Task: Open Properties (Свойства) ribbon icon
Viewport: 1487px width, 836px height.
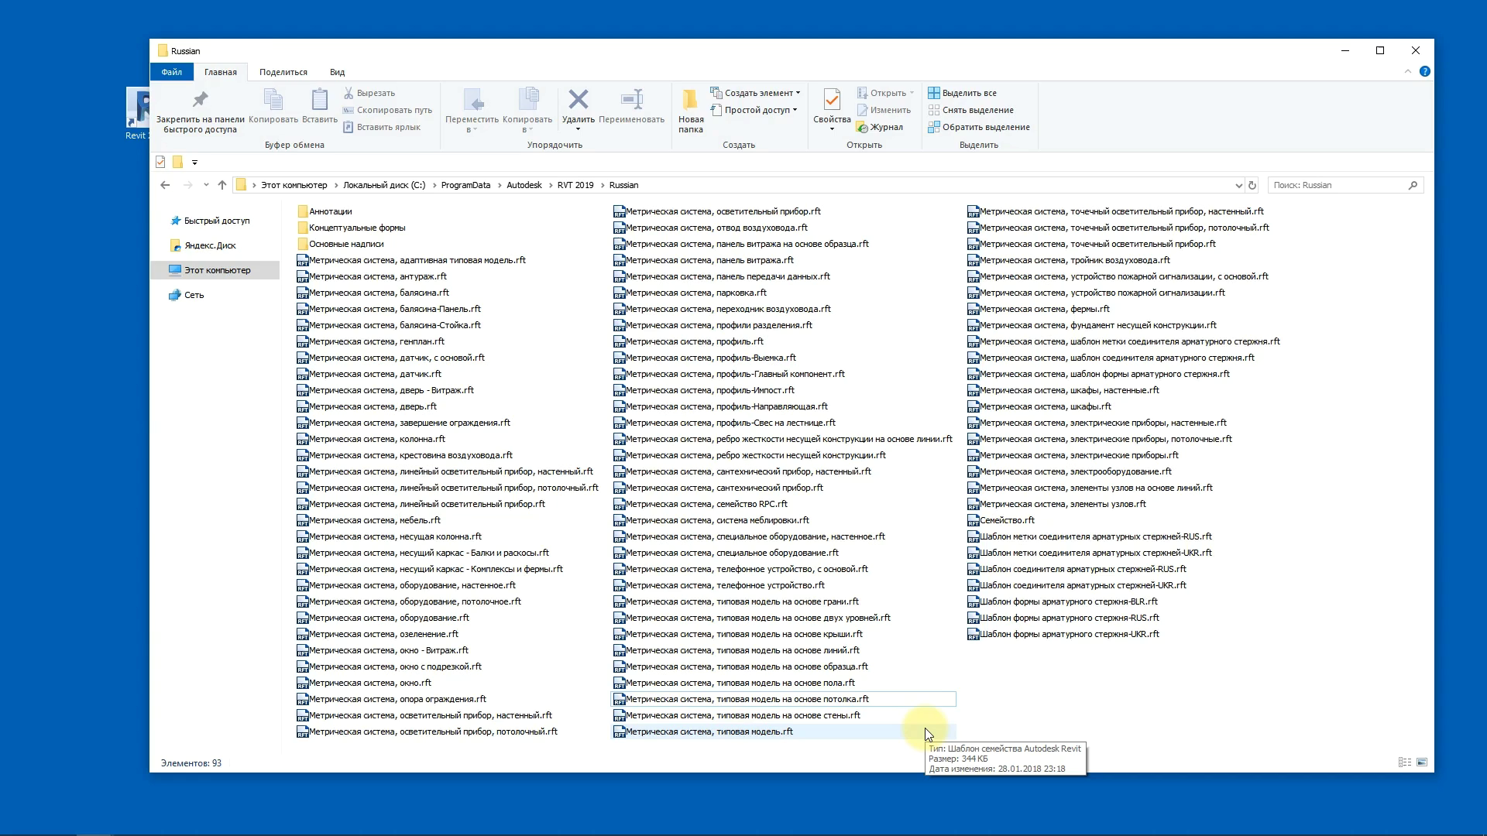Action: click(x=832, y=101)
